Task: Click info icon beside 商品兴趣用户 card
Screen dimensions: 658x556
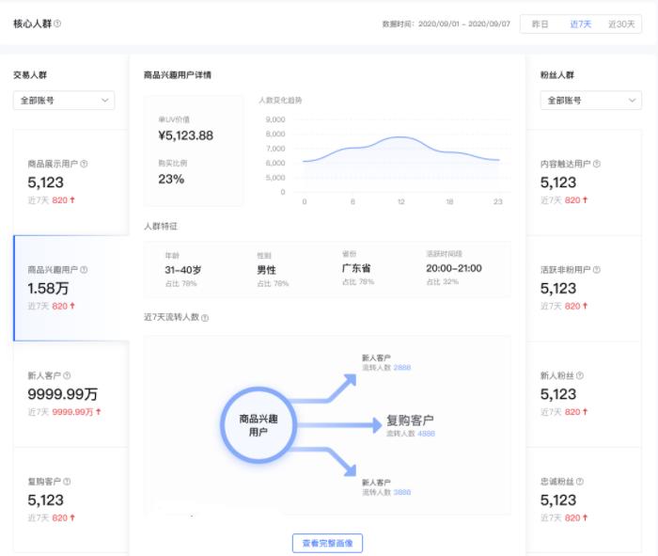Action: tap(85, 270)
